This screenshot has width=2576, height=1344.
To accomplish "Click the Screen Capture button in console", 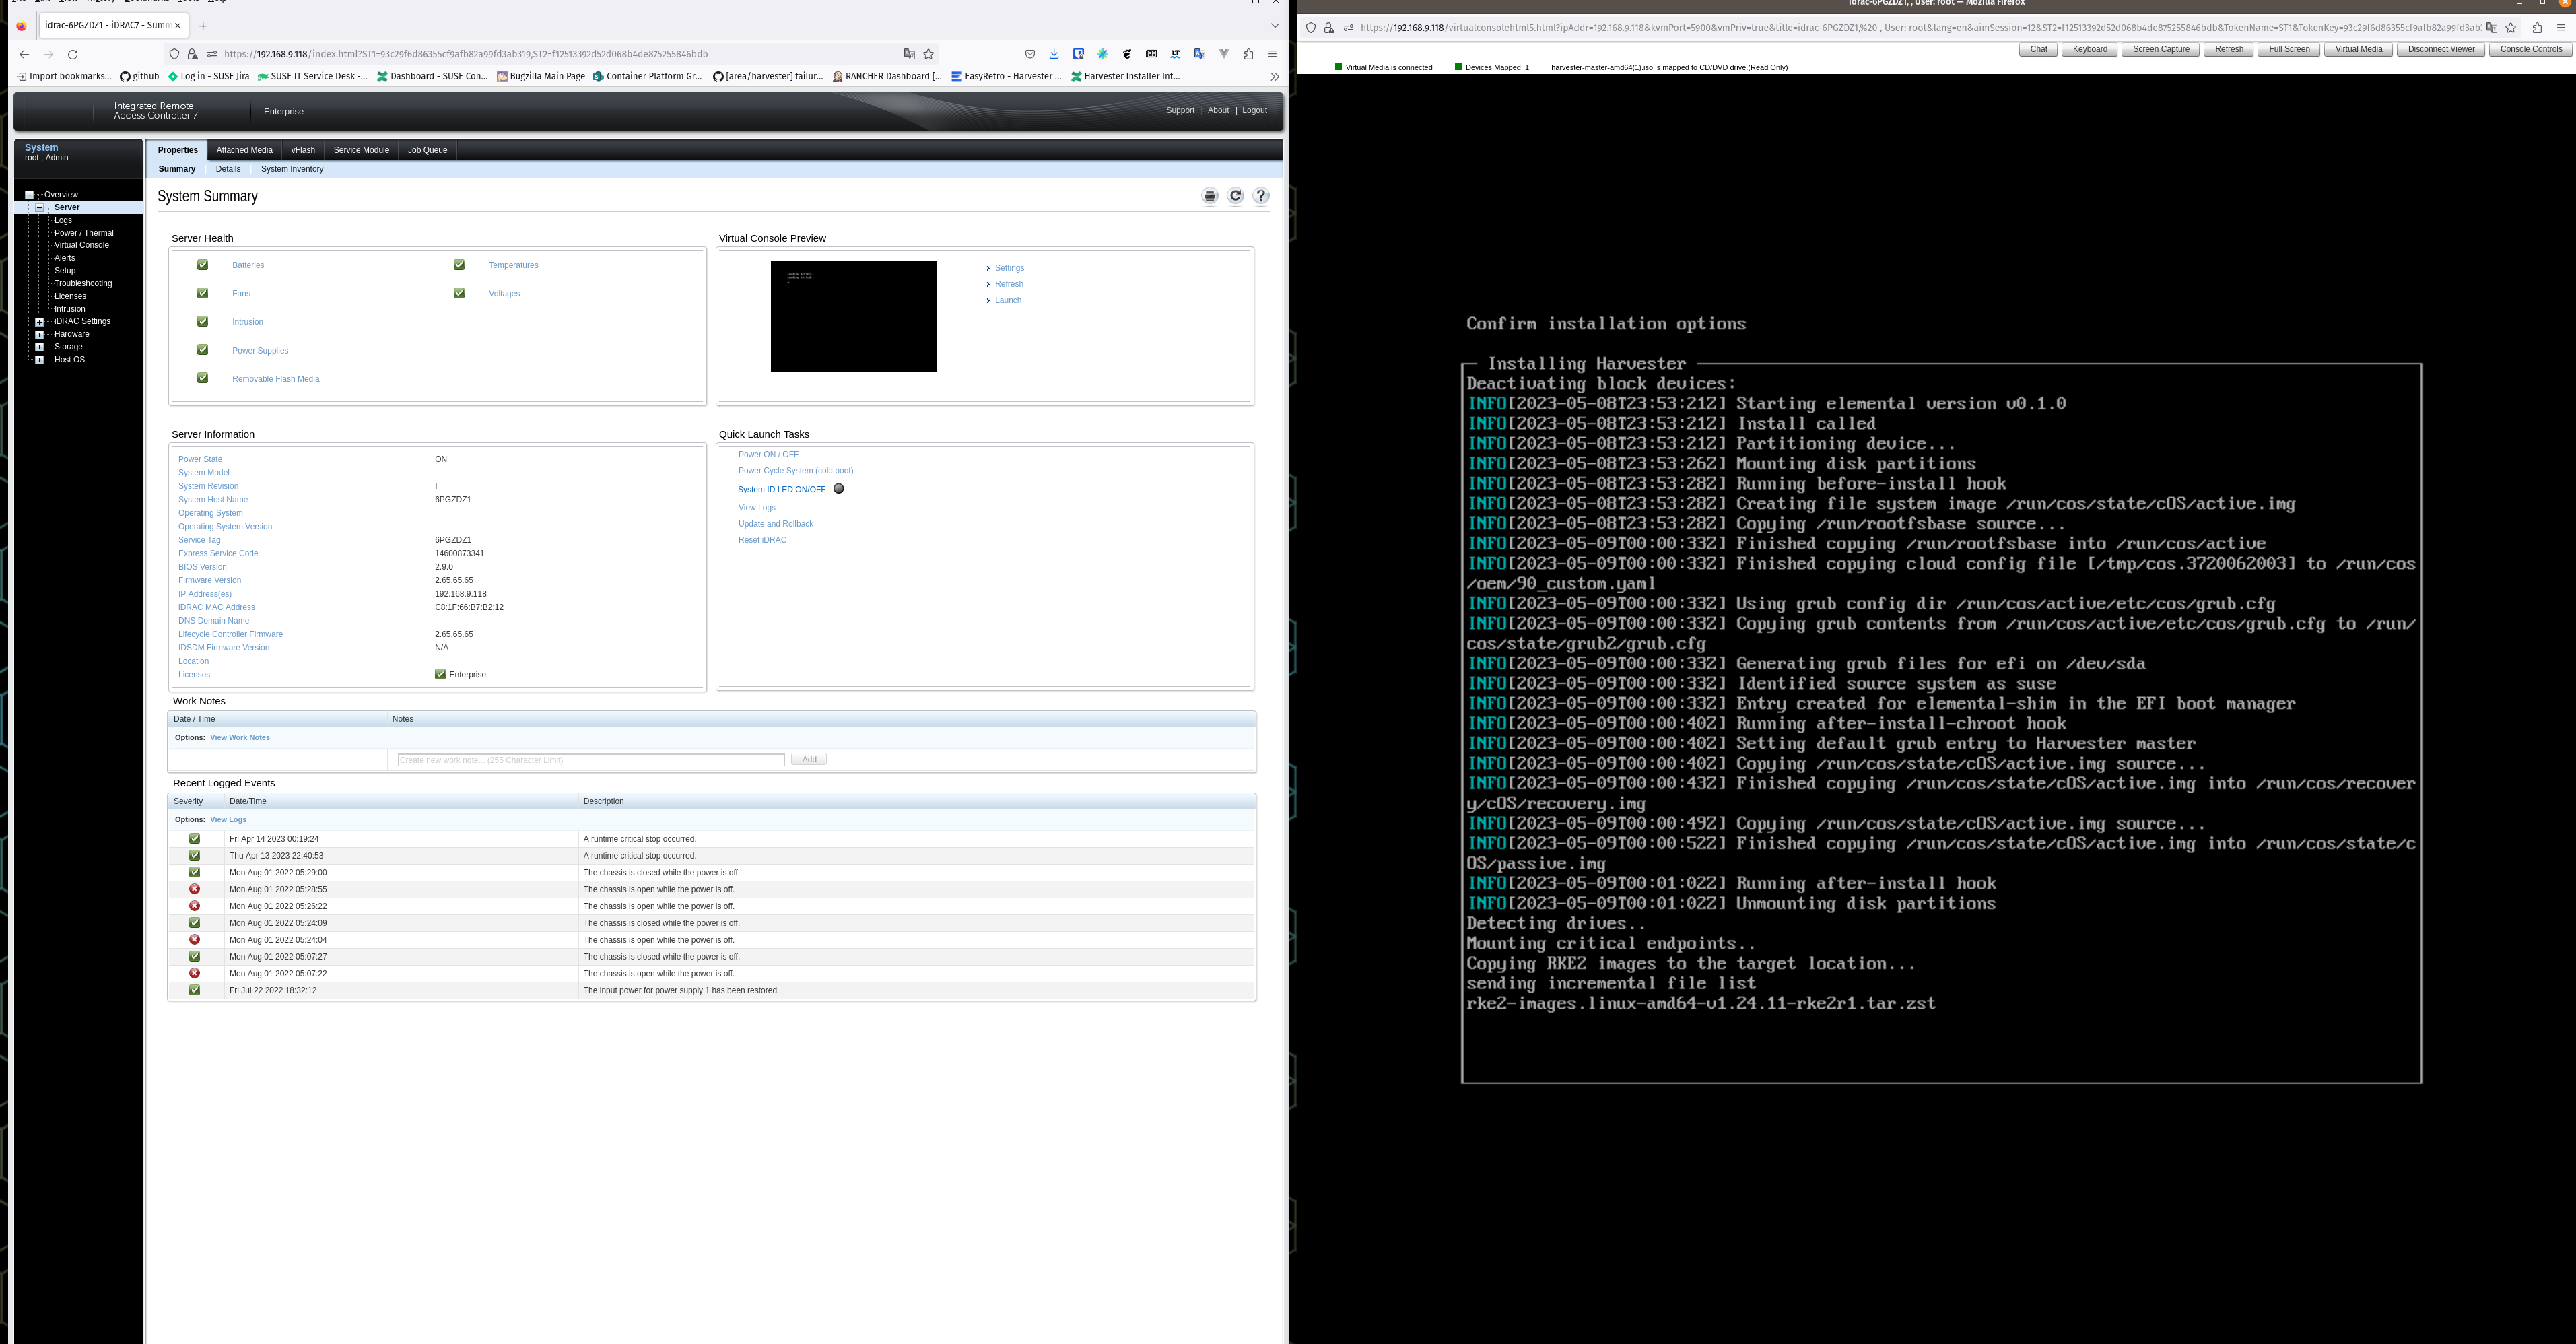I will click(x=2161, y=49).
